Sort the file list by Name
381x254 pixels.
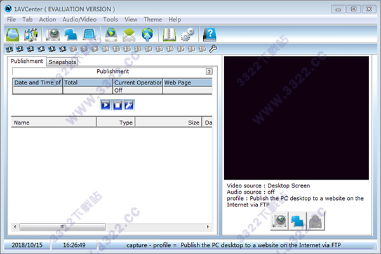[54, 123]
